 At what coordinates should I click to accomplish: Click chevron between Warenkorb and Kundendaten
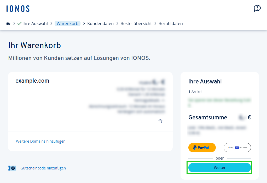(84, 23)
